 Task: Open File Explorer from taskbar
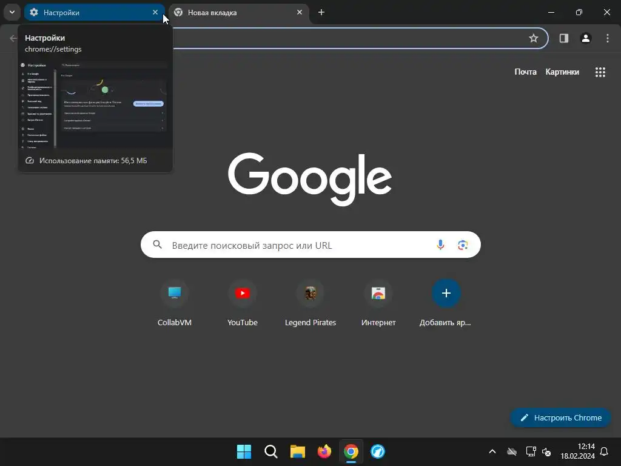[297, 451]
